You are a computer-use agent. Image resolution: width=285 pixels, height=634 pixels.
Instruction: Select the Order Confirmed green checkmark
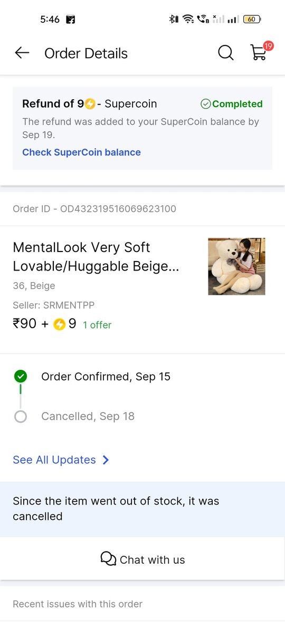tap(21, 376)
